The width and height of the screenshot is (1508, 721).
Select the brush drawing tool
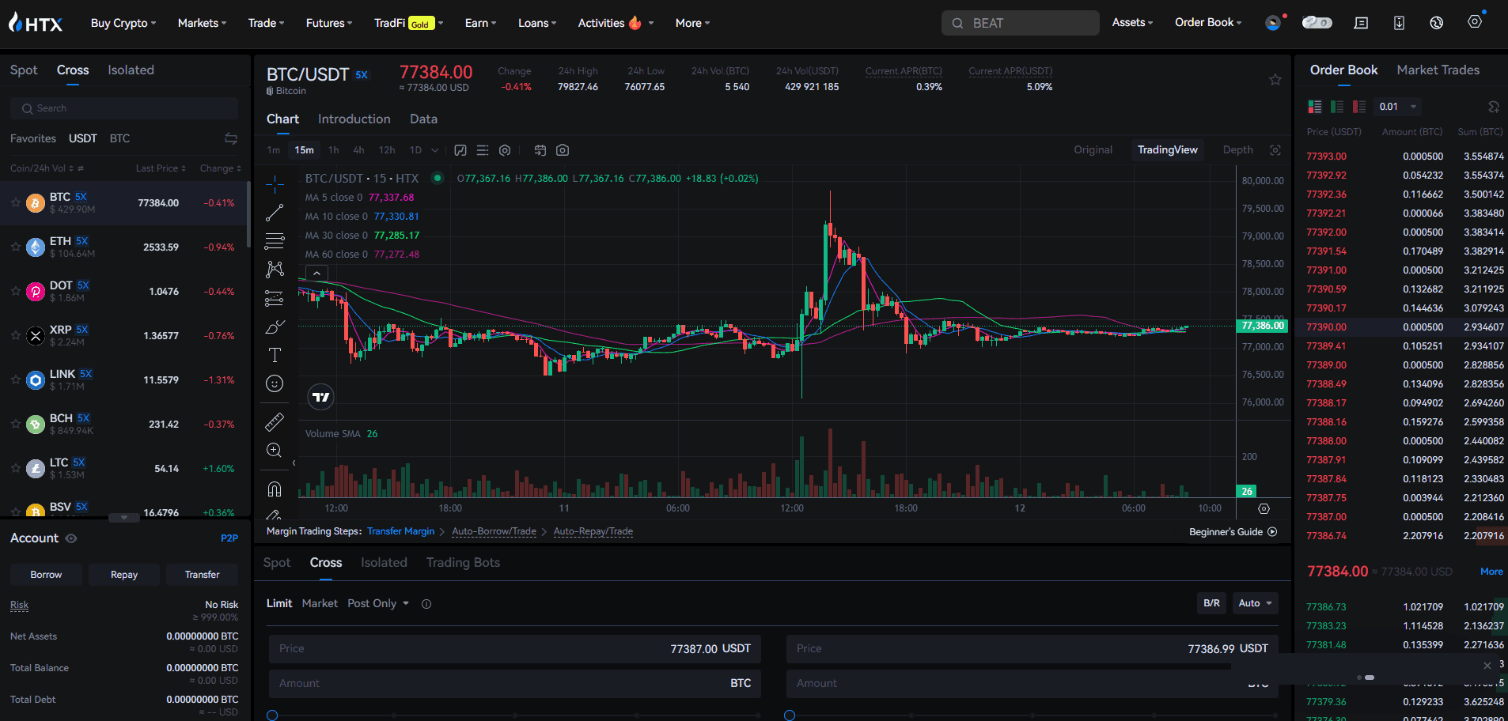point(275,327)
